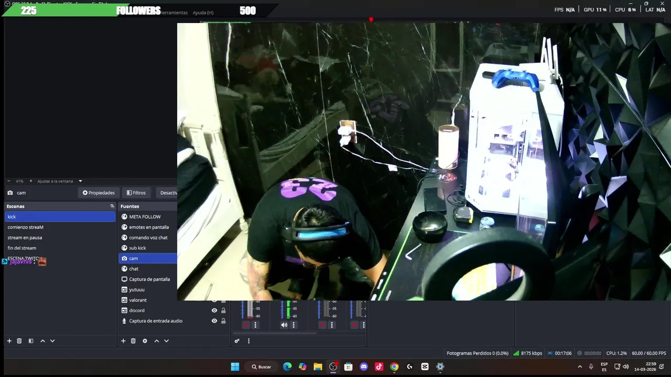Click the Buscar taskbar search box
The height and width of the screenshot is (377, 671).
[x=262, y=367]
